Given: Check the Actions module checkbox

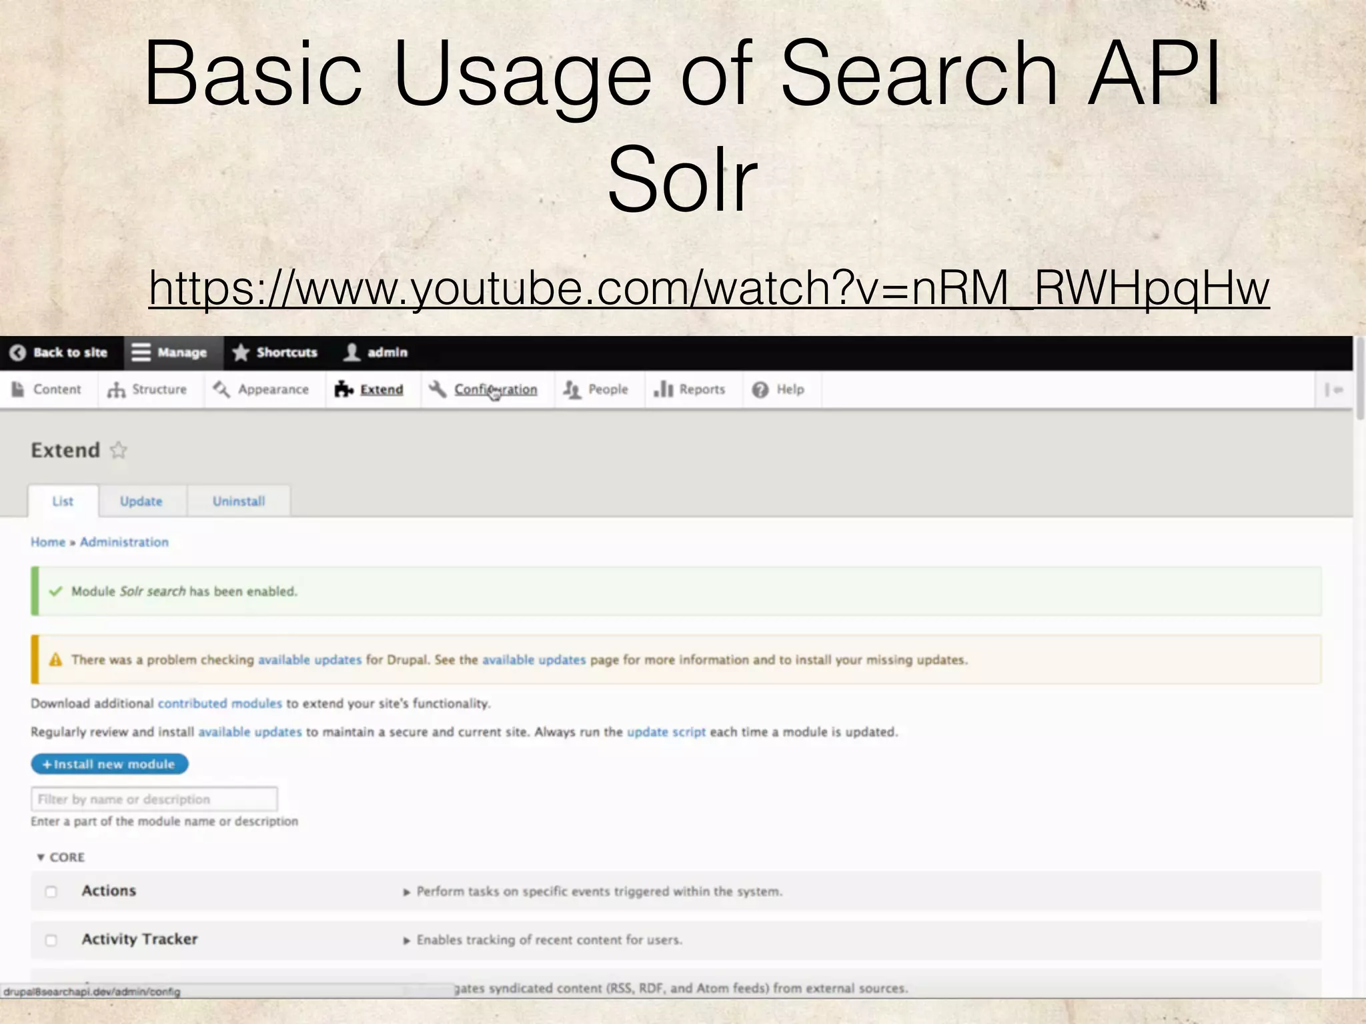Looking at the screenshot, I should pos(51,892).
